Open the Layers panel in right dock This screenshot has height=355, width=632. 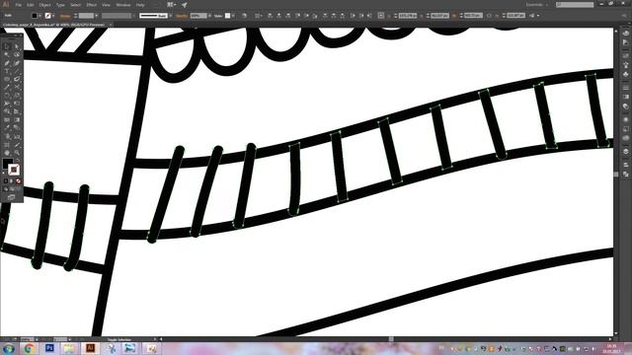coord(625,151)
